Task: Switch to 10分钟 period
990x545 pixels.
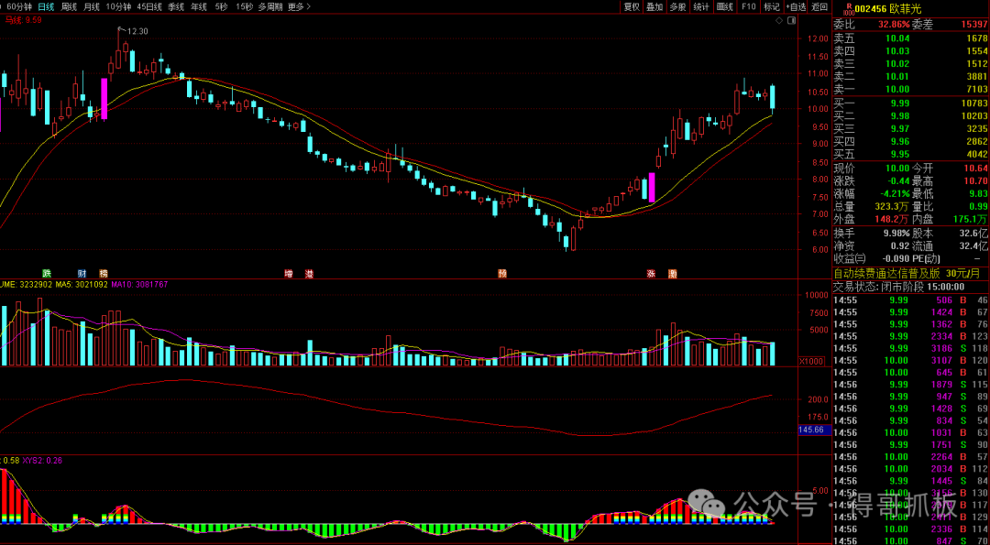Action: 118,7
